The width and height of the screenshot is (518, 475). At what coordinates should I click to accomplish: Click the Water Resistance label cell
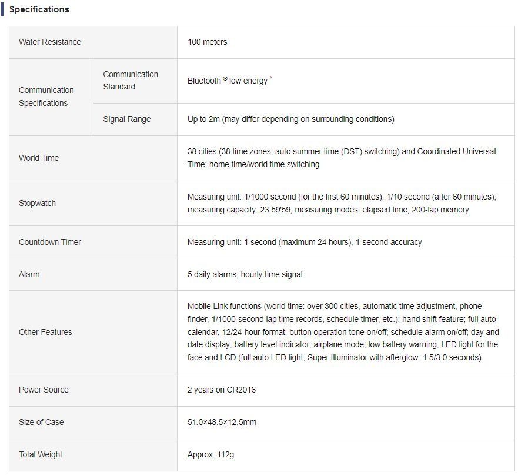pyautogui.click(x=50, y=42)
